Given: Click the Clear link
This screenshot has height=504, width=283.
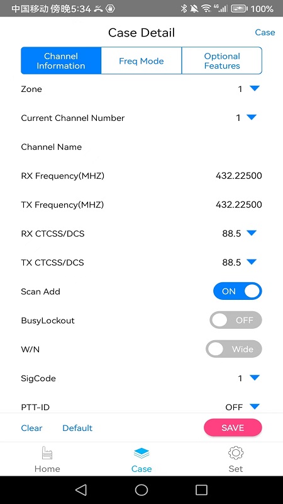Looking at the screenshot, I should [x=31, y=428].
